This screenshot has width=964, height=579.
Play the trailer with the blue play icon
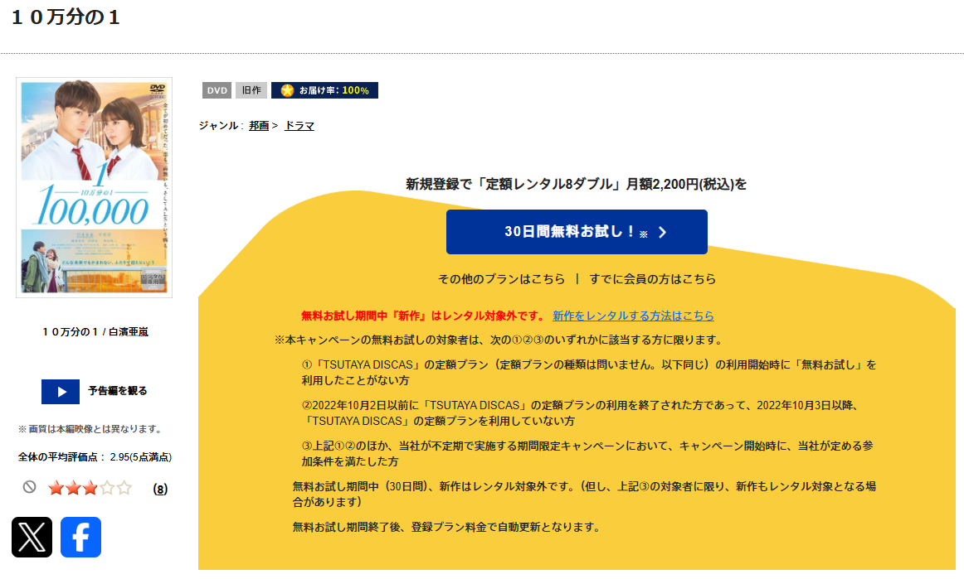coord(61,392)
